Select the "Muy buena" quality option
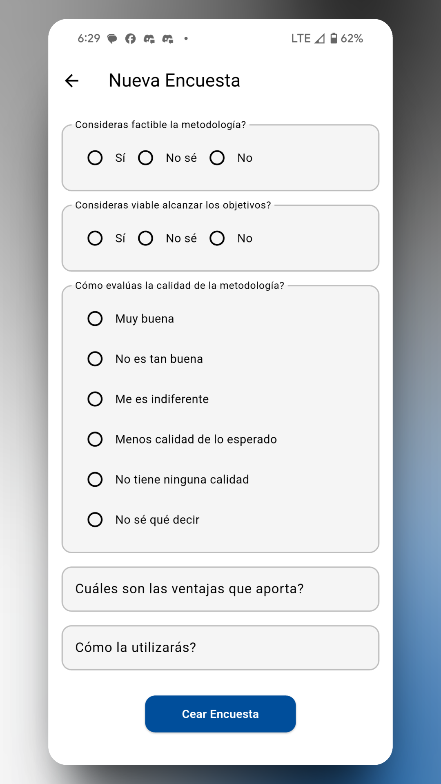The width and height of the screenshot is (441, 784). 95,319
